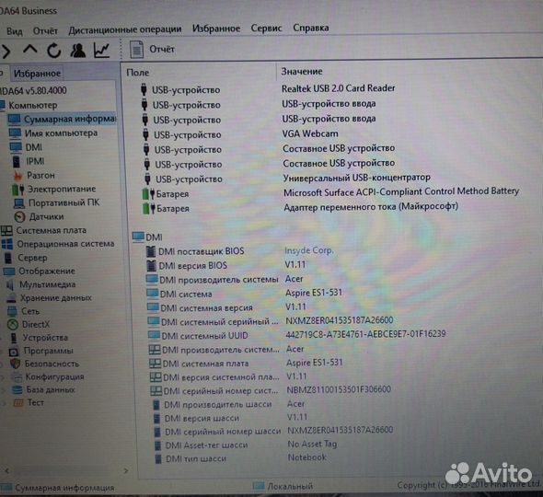
Task: Select the DMI версия шасси row
Action: [x=230, y=418]
